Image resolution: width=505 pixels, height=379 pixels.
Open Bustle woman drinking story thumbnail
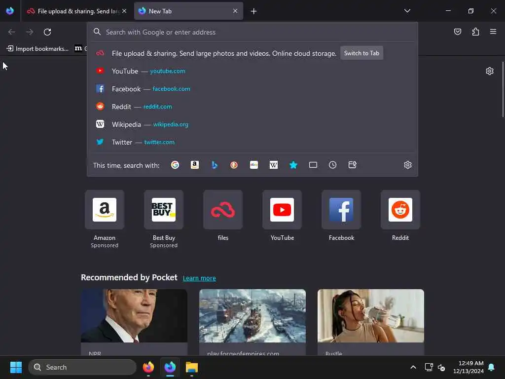click(x=371, y=316)
